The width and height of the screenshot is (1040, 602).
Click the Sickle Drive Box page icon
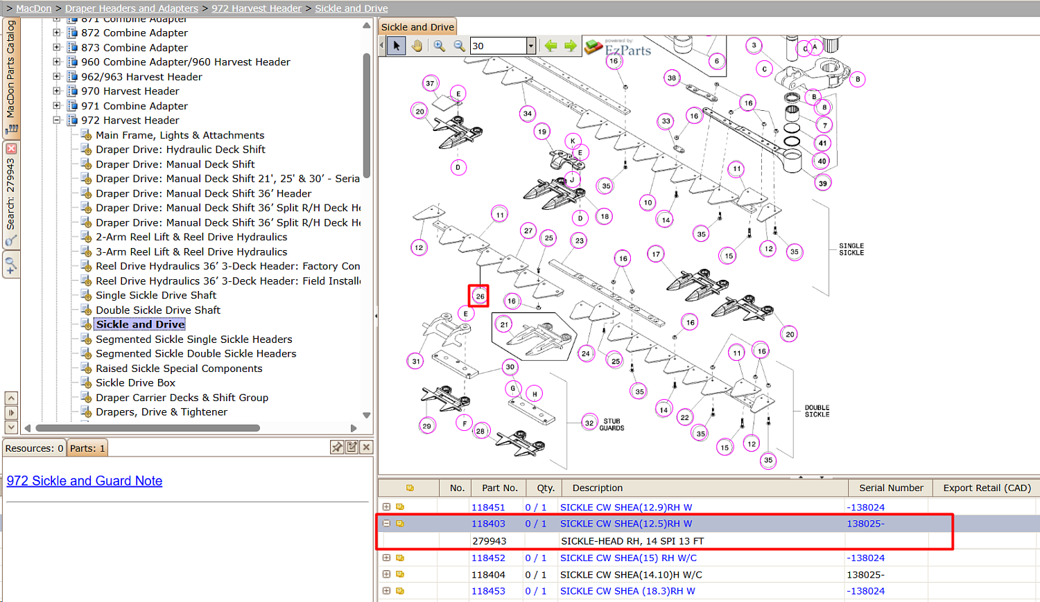[87, 382]
